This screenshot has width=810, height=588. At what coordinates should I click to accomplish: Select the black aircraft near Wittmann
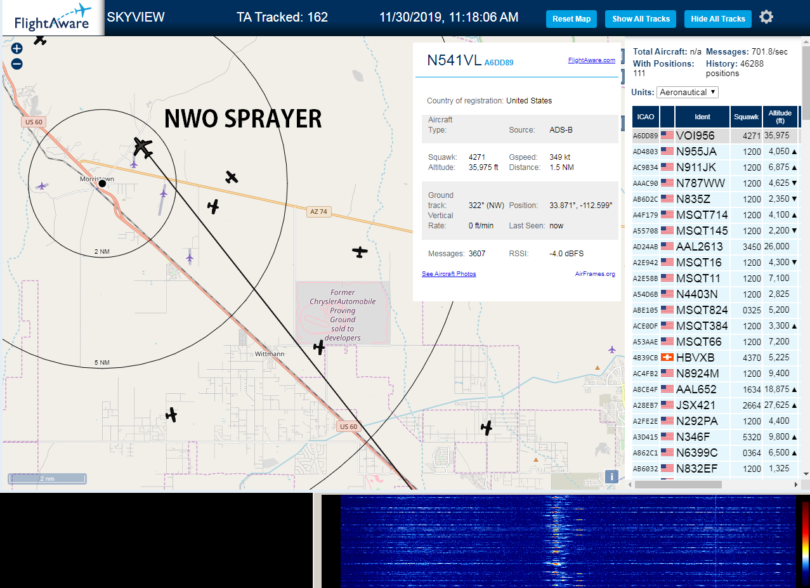(x=319, y=347)
